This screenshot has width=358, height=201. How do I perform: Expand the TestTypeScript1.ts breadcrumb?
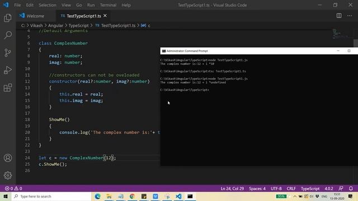coord(115,26)
